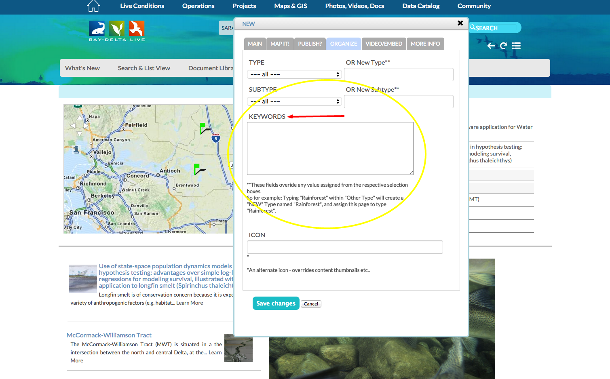The height and width of the screenshot is (379, 610).
Task: Open the list view icon beside refresh
Action: (x=516, y=46)
